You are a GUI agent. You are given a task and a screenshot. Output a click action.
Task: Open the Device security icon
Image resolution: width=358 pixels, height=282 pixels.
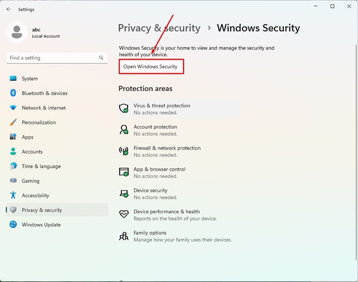click(124, 193)
